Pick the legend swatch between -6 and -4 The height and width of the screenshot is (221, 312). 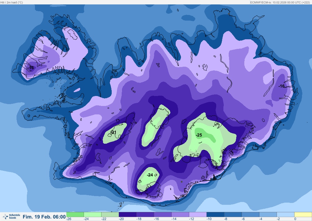[250, 214]
